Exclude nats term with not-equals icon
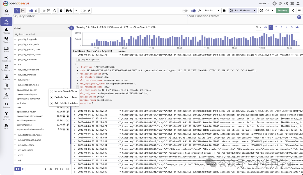The image size is (303, 175). (68, 107)
